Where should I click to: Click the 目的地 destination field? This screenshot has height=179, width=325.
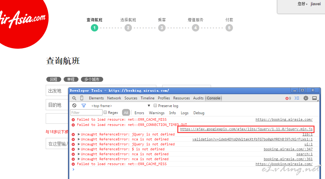click(57, 105)
